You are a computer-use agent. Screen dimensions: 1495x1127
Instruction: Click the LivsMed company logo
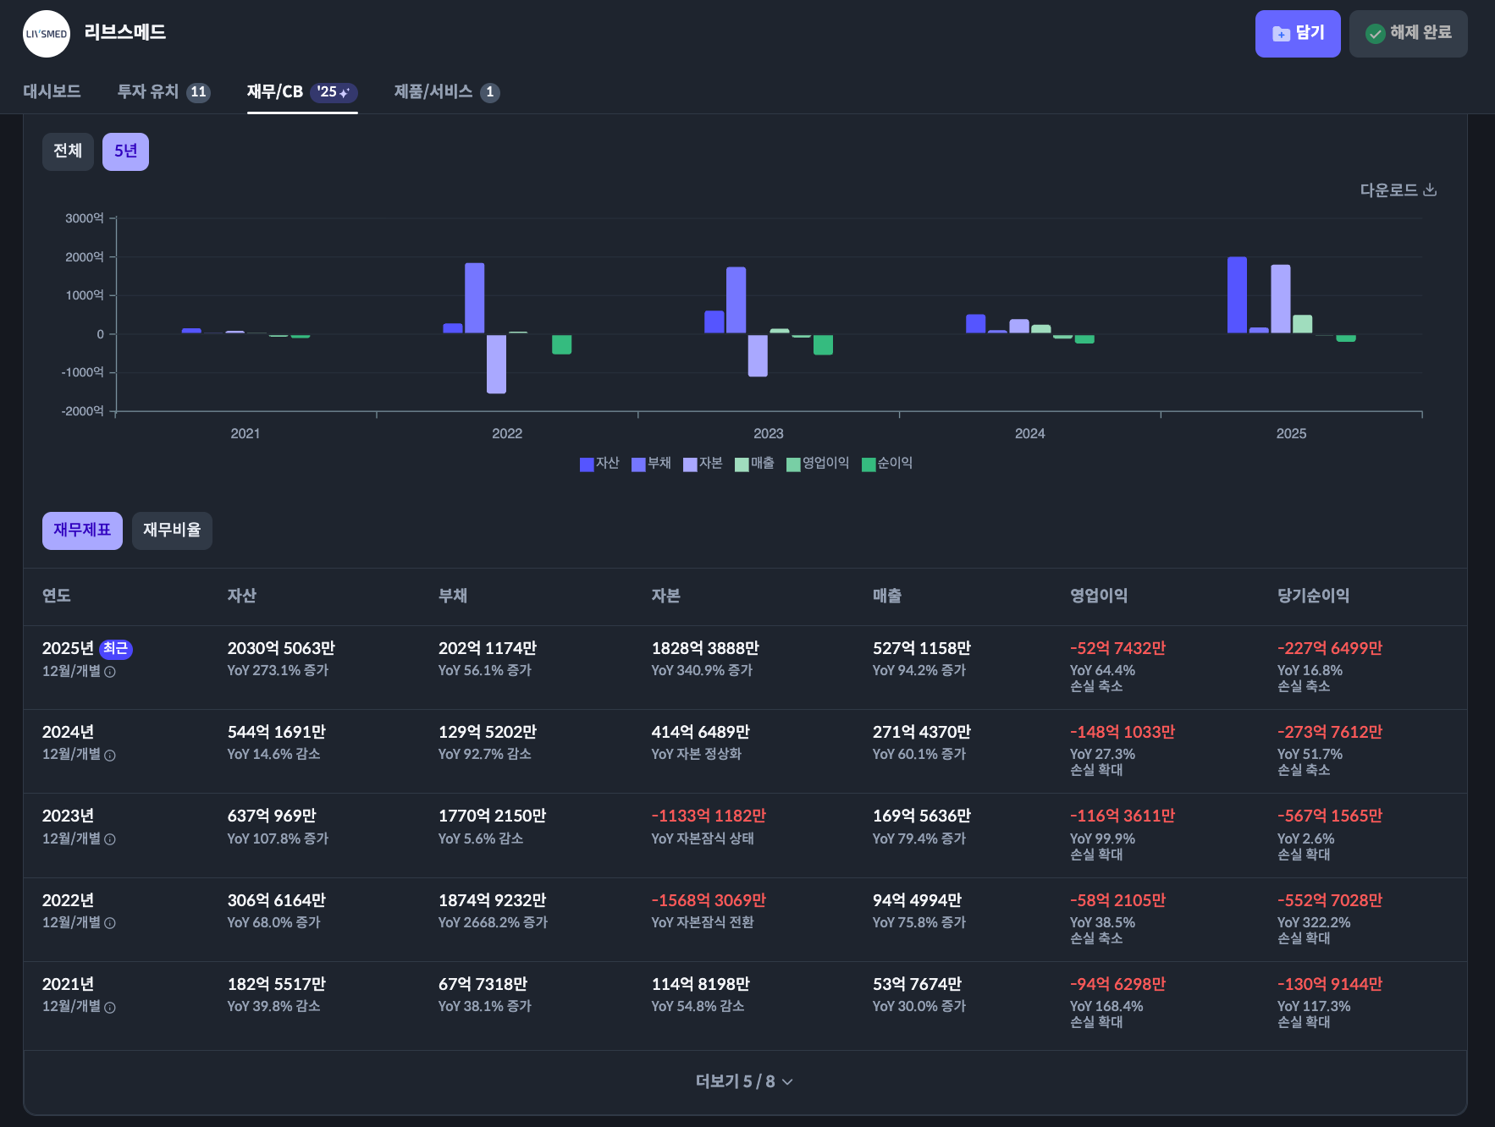47,34
